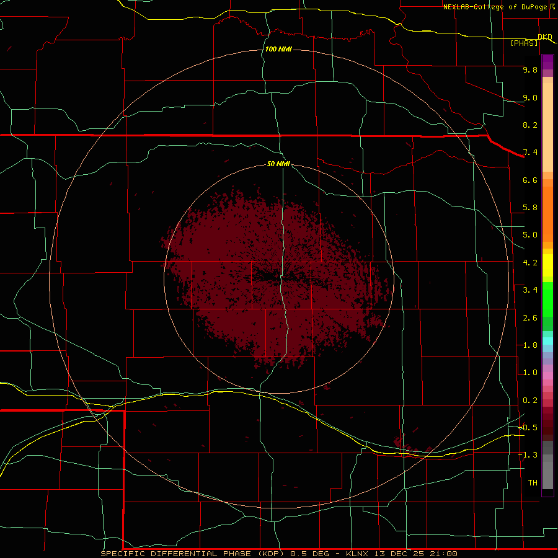Click the 9.0 value on the color scale

click(530, 97)
